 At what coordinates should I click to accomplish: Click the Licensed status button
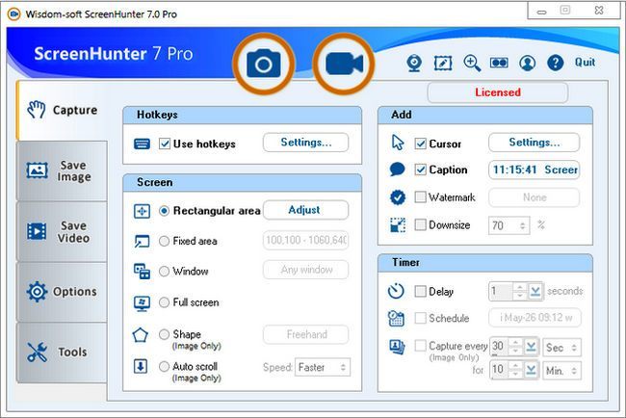coord(498,92)
